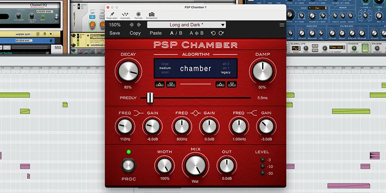This screenshot has width=386, height=193.
Task: Click the low shelf GAIN knob -6.0dB
Action: [152, 126]
